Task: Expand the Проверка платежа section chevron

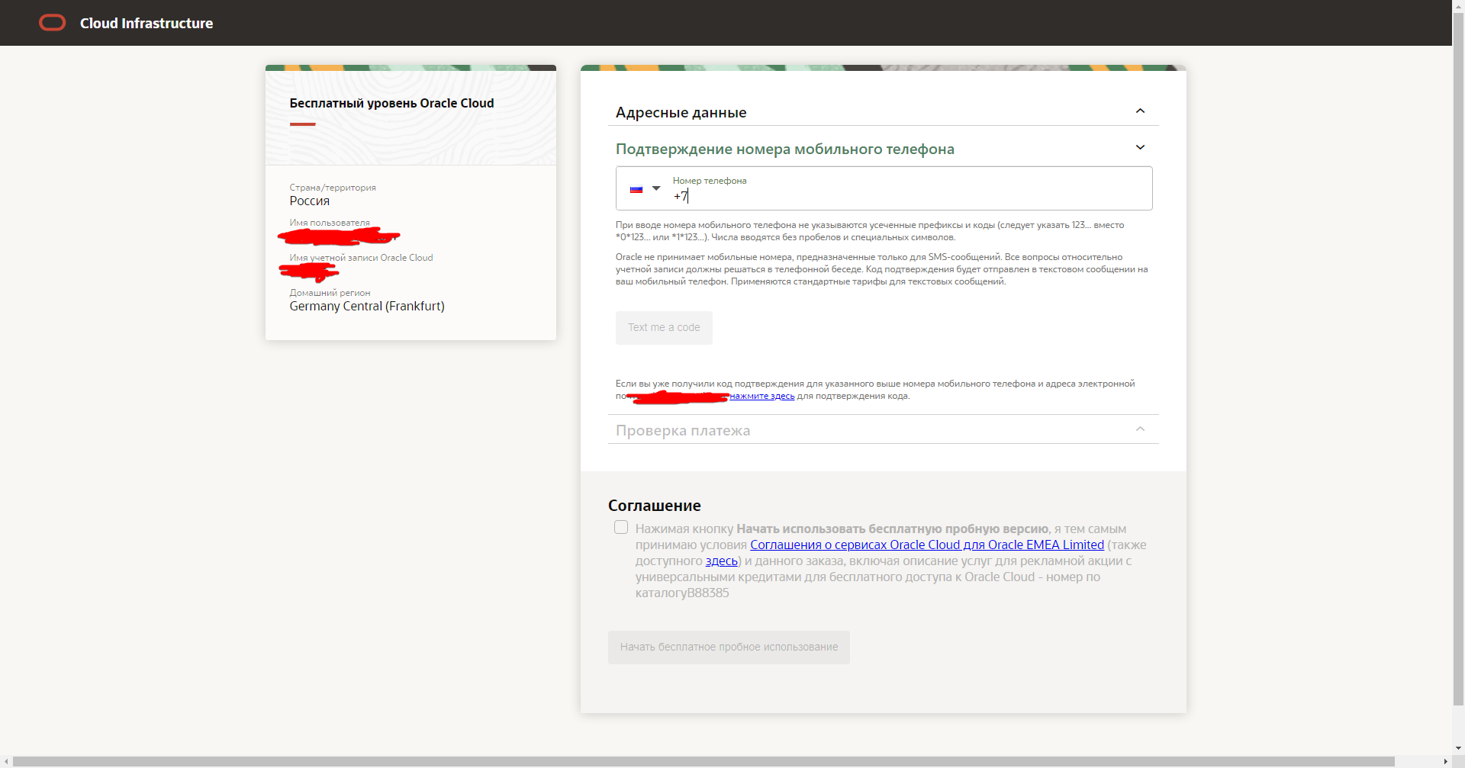Action: click(1140, 429)
